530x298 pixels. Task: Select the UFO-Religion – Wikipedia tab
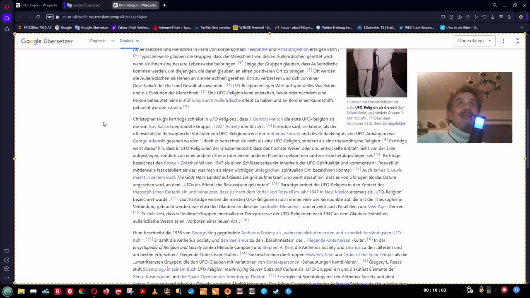(x=136, y=5)
